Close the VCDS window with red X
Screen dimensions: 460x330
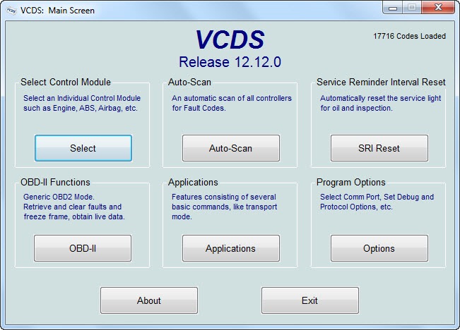[x=438, y=7]
